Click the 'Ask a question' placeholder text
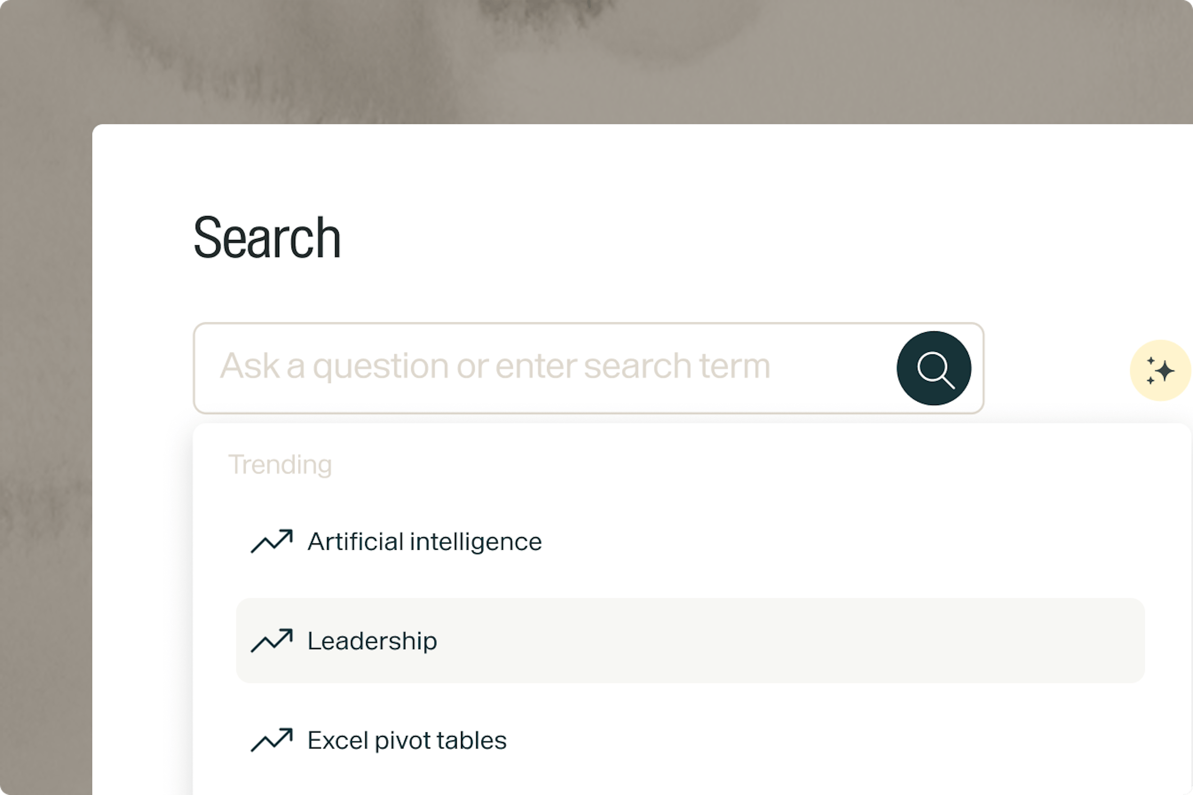 (x=495, y=366)
